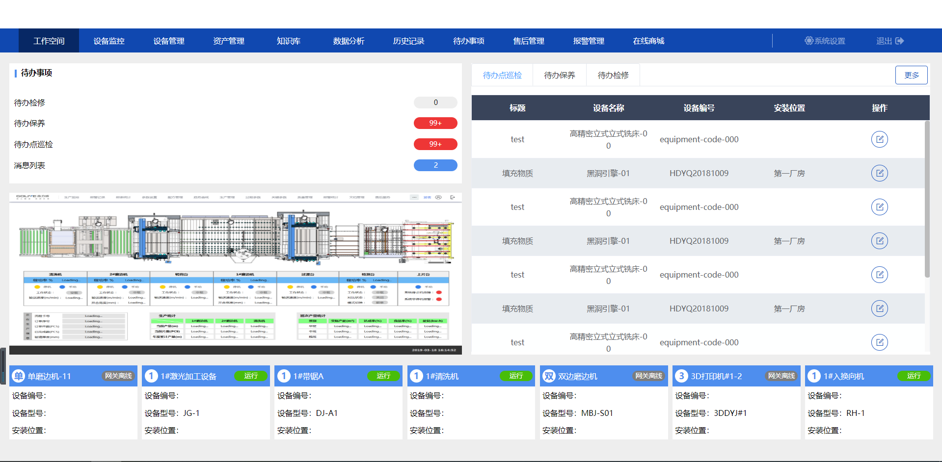Viewport: 942px width, 462px height.
Task: Click the 设备编号 column header
Action: (x=699, y=108)
